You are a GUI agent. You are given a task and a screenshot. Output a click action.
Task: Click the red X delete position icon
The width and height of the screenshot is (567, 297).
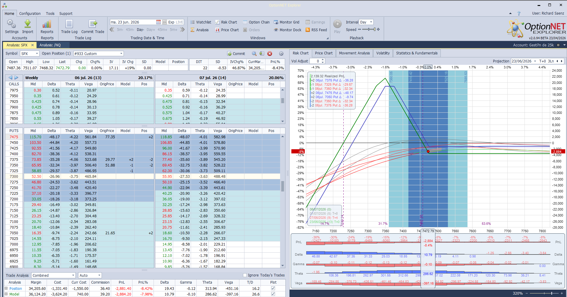[x=270, y=54]
